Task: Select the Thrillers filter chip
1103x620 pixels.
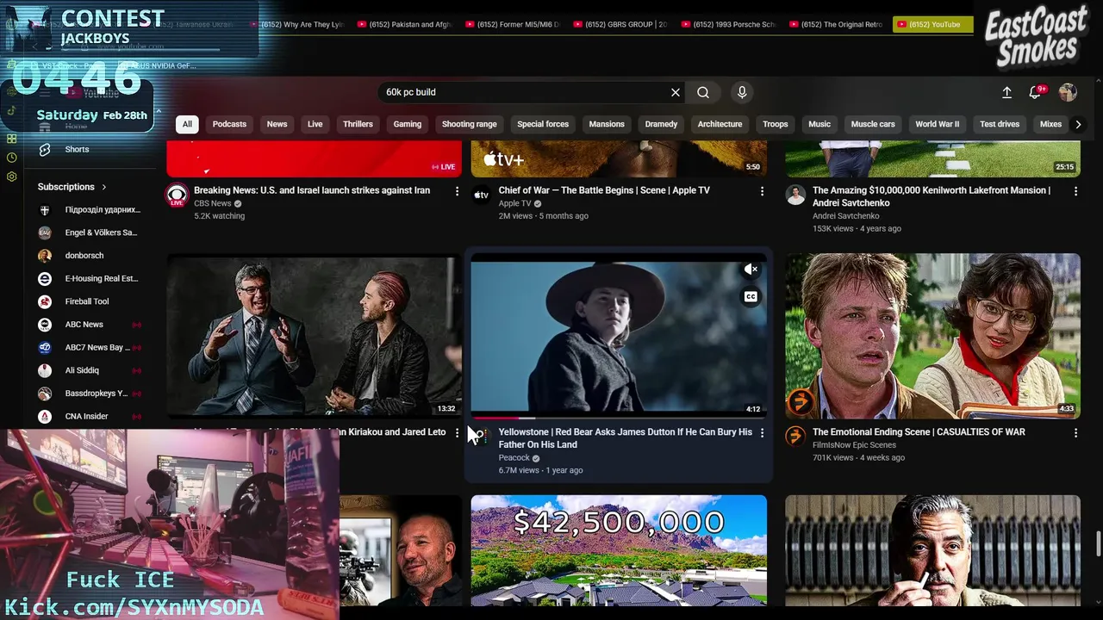Action: click(x=358, y=124)
